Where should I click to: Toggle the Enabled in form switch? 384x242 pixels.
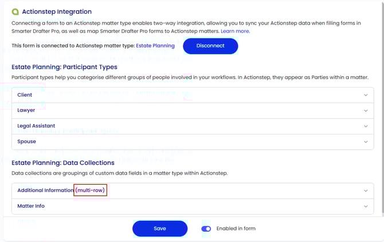coord(206,228)
